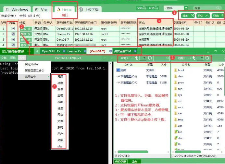
Task: Switch to the Vnc tab
Action: tap(42, 9)
